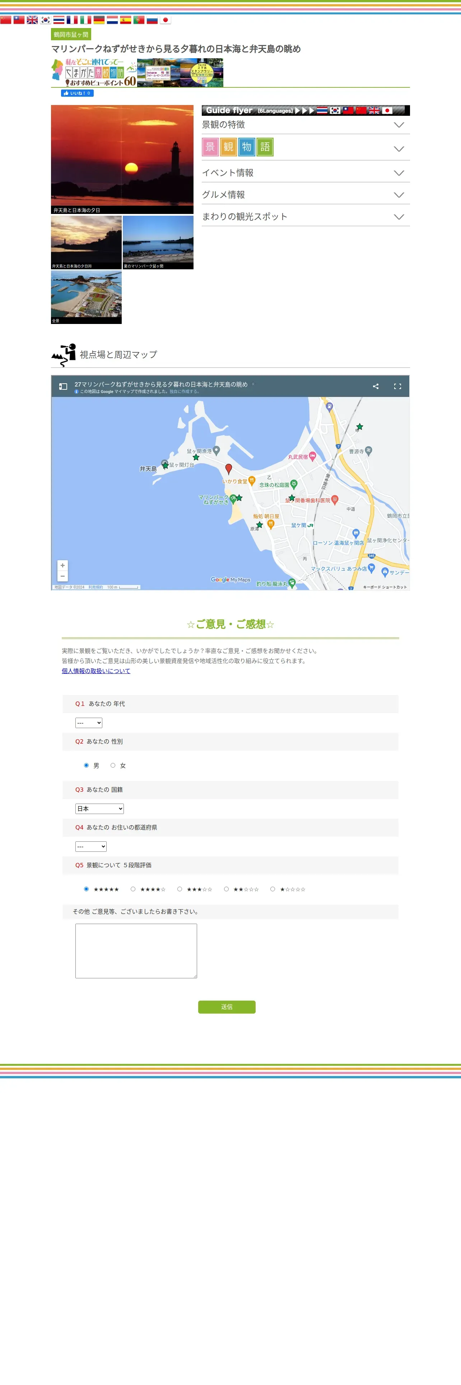
Task: Open the 個人情報の取扱いについて link
Action: (x=96, y=671)
